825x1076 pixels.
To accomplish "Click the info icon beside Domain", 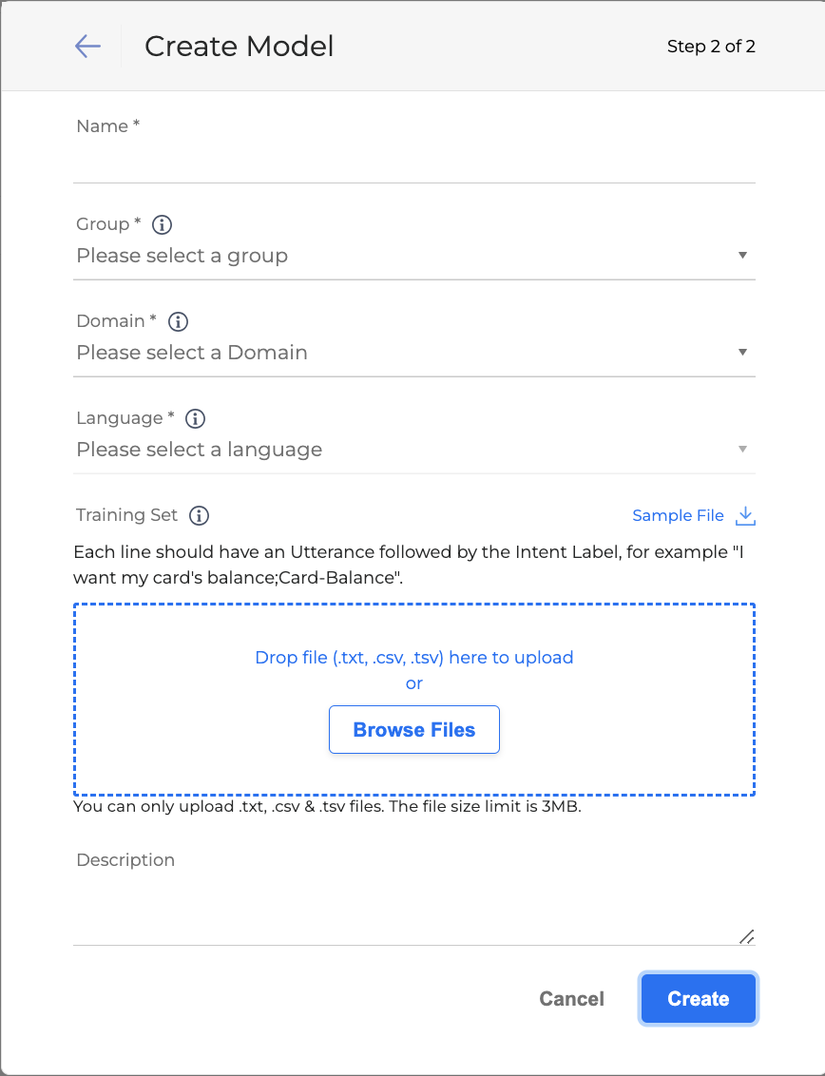I will click(178, 321).
